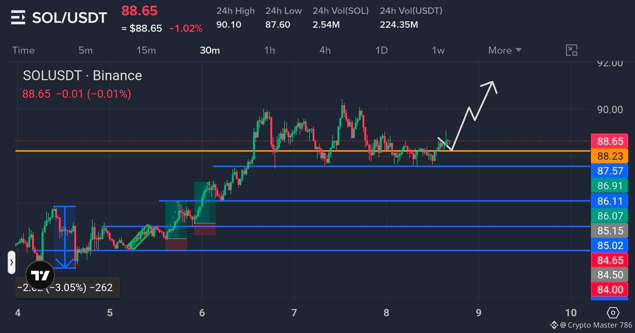The image size is (635, 333).
Task: Click the 24h Low value 87.60
Action: tap(278, 25)
